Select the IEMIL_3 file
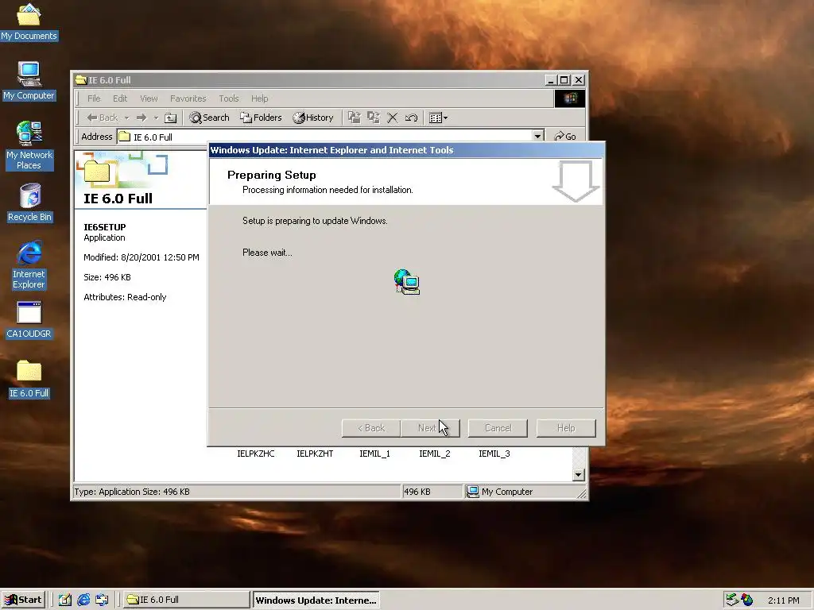814x610 pixels. click(494, 454)
